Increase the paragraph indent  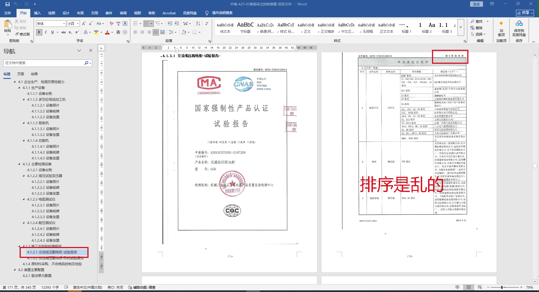177,23
